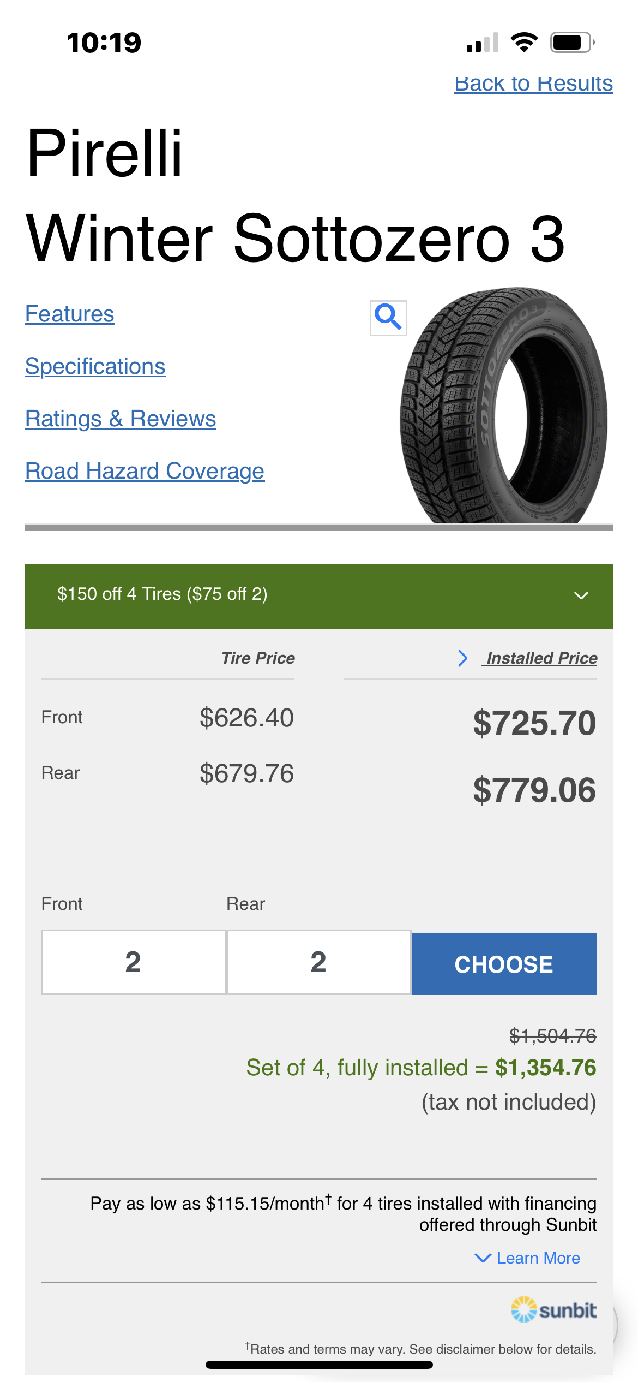638x1382 pixels.
Task: Tap the cellular signal bars icon
Action: click(483, 43)
